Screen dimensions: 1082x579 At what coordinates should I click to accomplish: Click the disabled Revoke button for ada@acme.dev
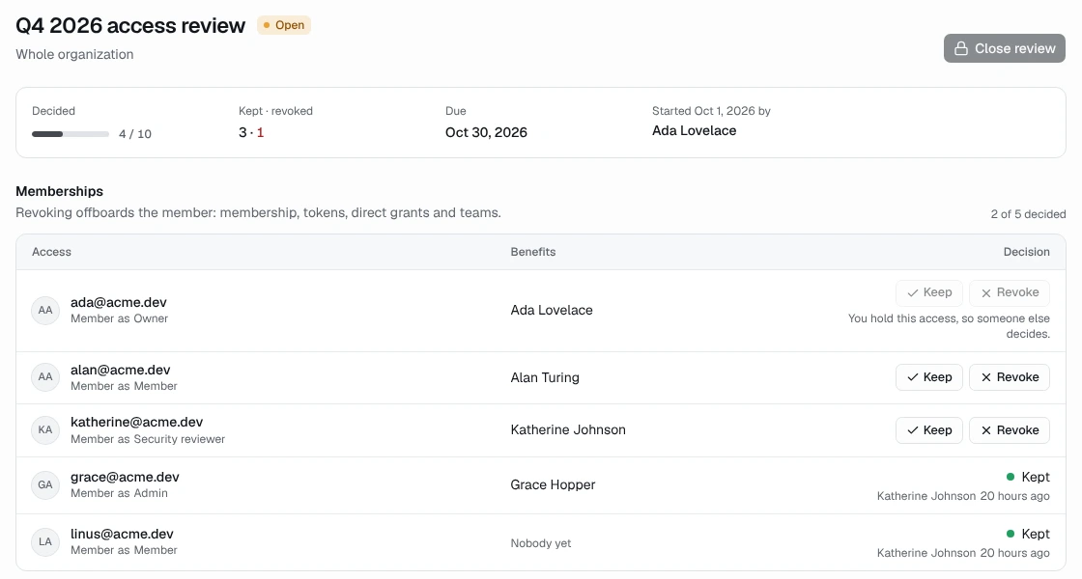1009,292
